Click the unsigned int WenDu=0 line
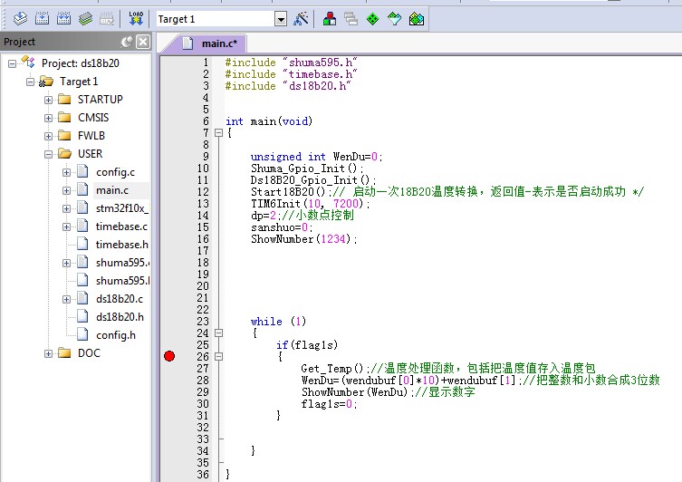 coord(316,157)
